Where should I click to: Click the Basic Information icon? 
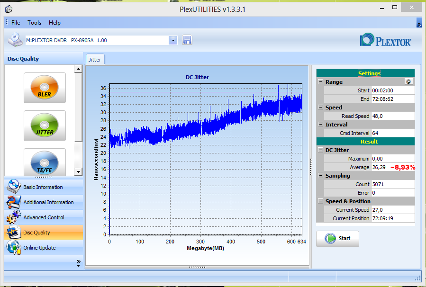point(13,187)
